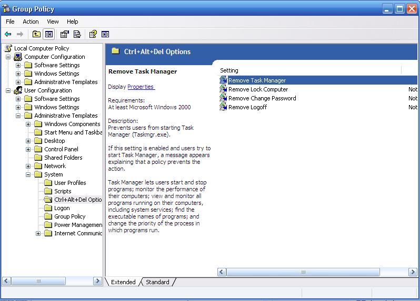Collapse the System folder node
Screen dimensions: 420x301
coord(28,174)
